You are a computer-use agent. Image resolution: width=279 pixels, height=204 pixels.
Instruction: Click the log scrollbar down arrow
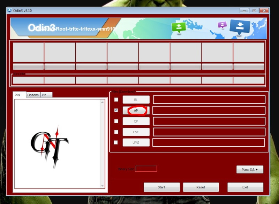click(102, 186)
